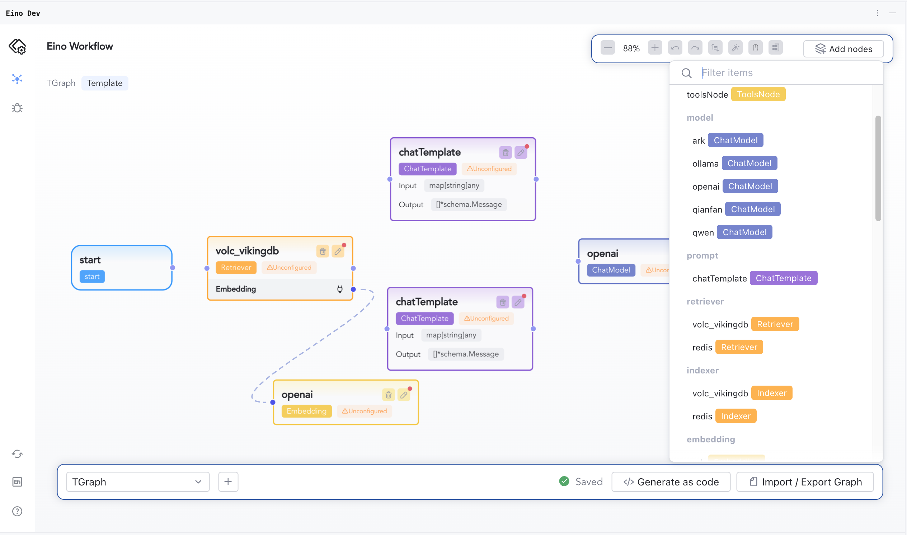Click the redo arrow in toolbar
907x535 pixels.
(x=695, y=48)
